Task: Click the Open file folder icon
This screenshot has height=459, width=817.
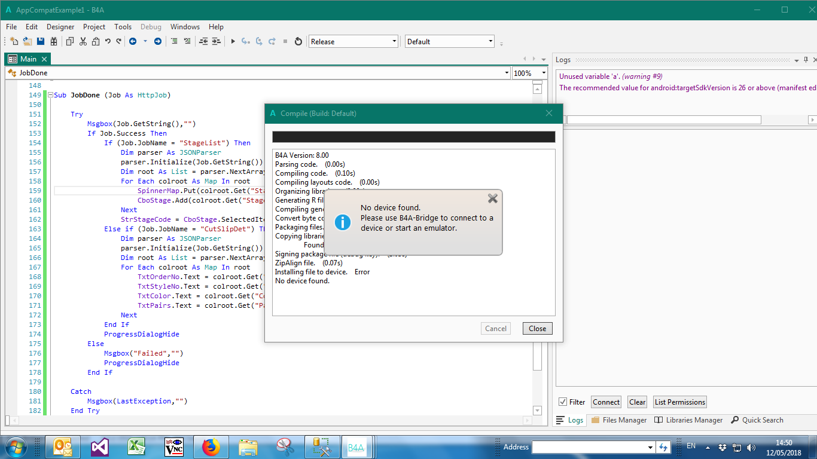Action: 28,41
